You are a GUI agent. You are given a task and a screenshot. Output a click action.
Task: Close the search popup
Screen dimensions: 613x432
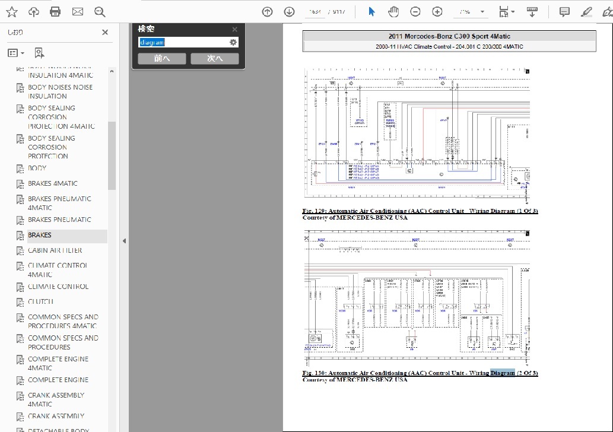pyautogui.click(x=234, y=29)
